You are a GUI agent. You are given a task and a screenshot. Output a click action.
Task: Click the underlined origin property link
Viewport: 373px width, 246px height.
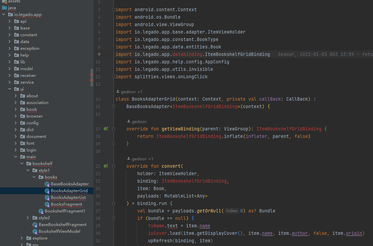pos(354,233)
